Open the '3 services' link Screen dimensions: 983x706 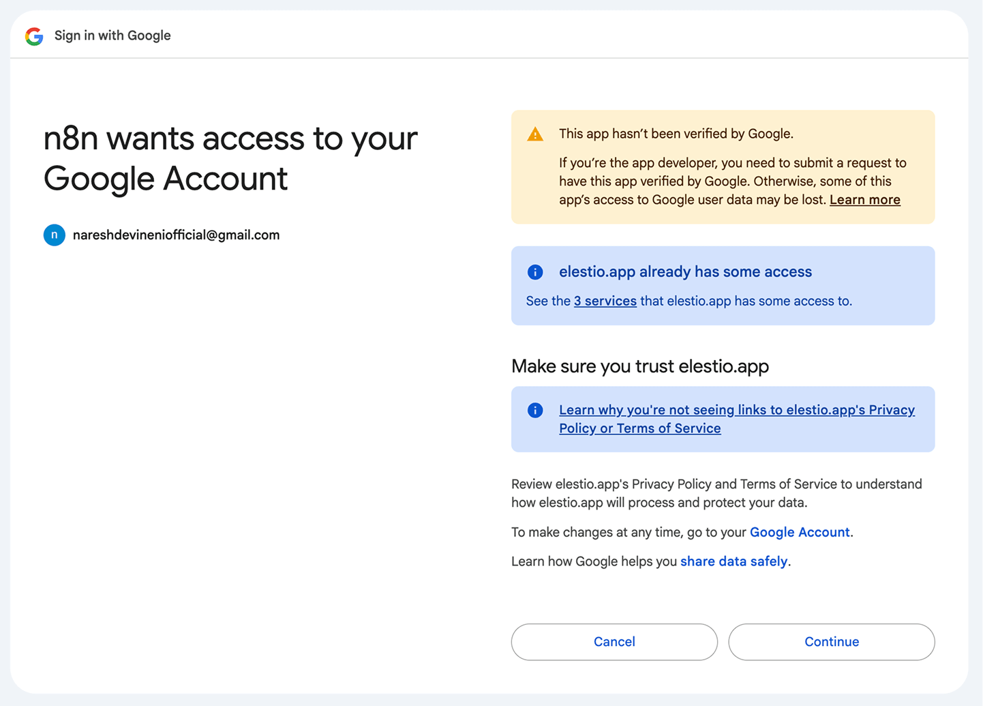pyautogui.click(x=605, y=301)
